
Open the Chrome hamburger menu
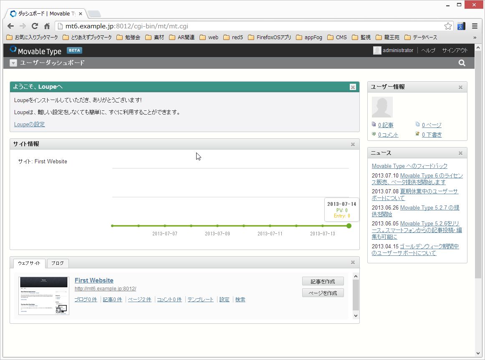coord(475,26)
